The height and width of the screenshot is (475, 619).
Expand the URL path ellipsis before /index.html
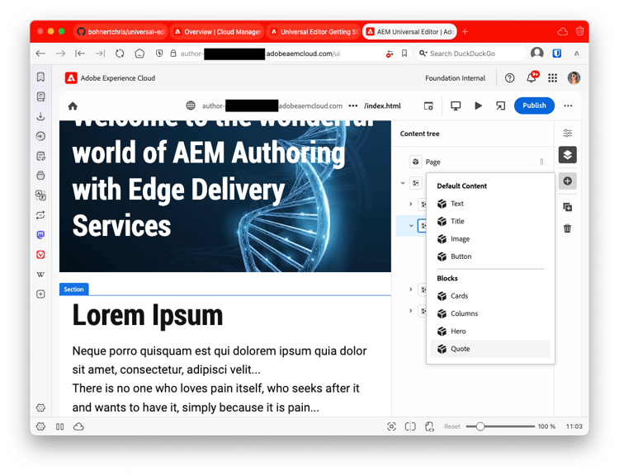point(353,106)
